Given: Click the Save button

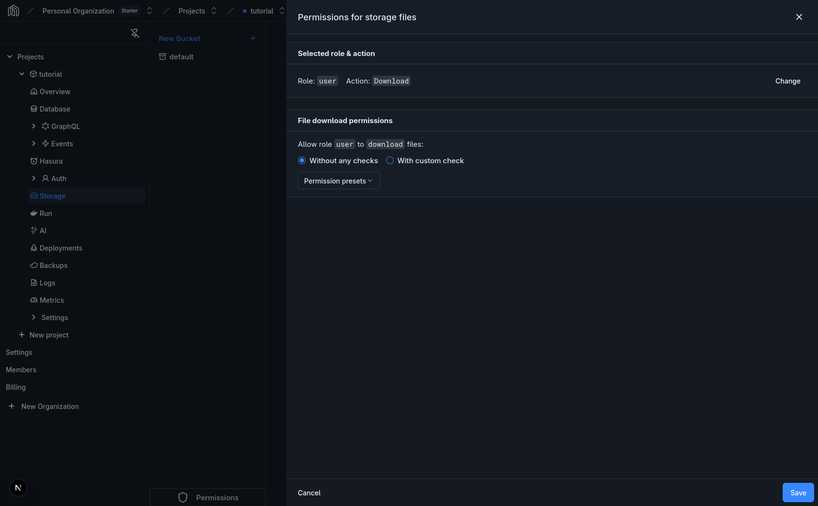Looking at the screenshot, I should point(798,492).
